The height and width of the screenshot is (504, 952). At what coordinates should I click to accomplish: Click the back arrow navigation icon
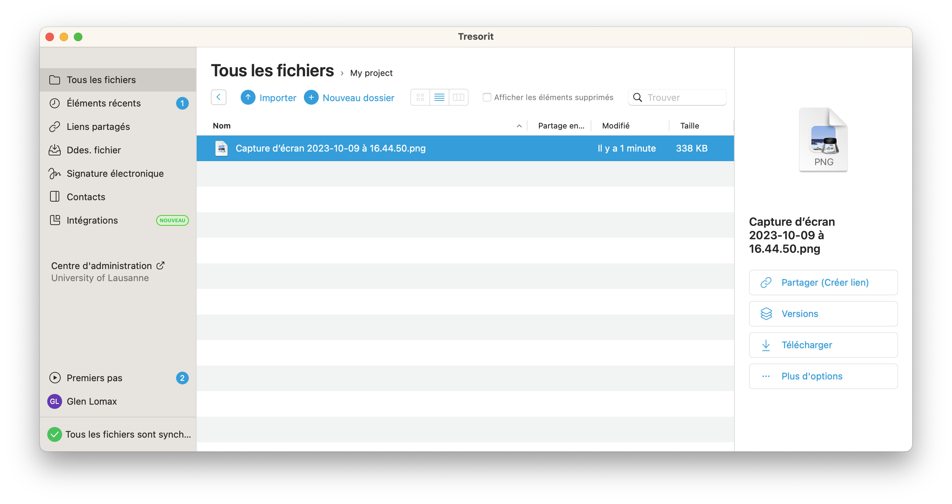(218, 98)
